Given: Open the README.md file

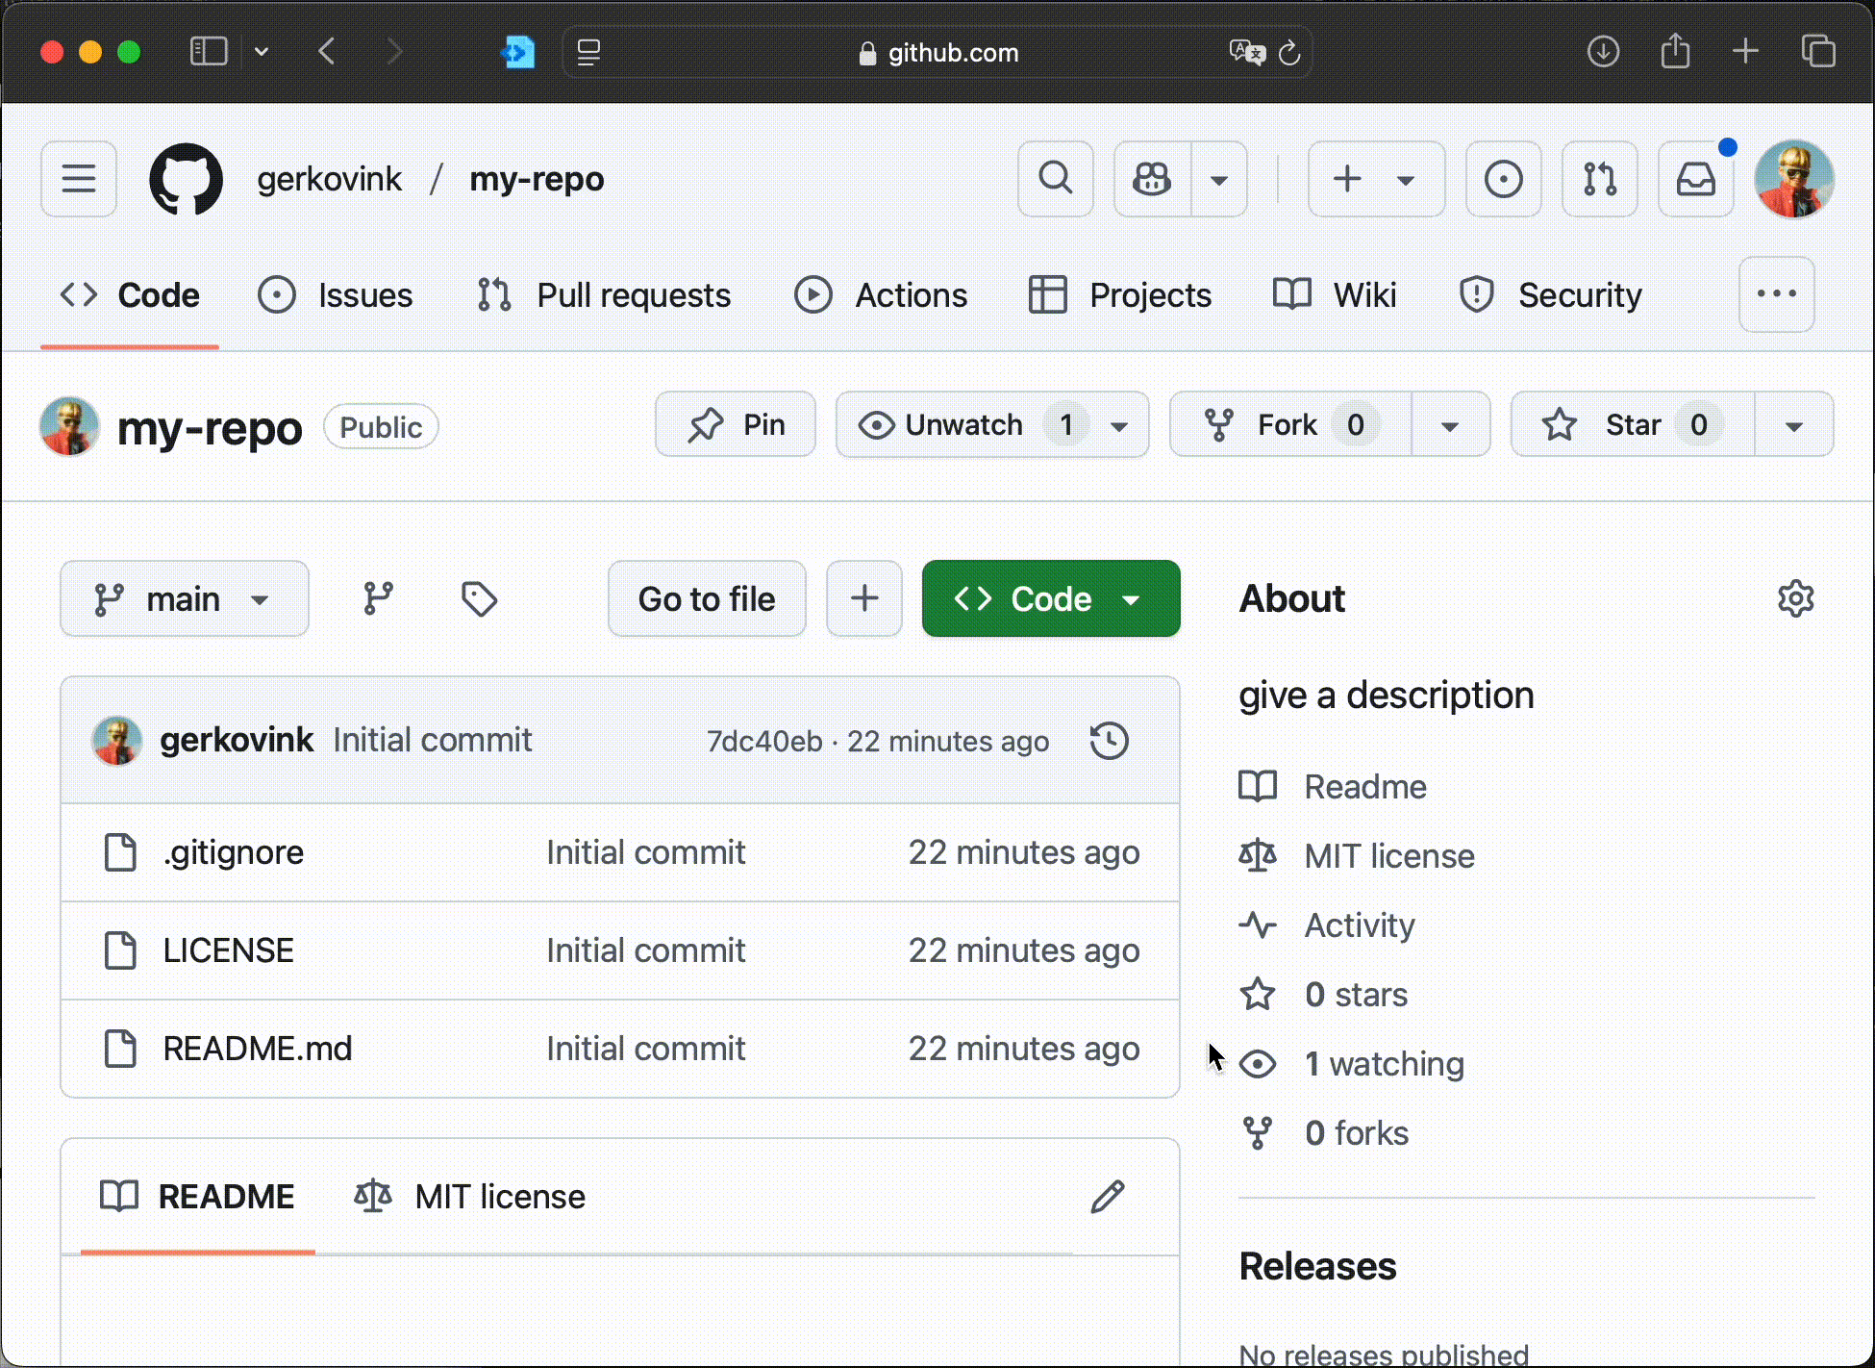Looking at the screenshot, I should tap(258, 1049).
